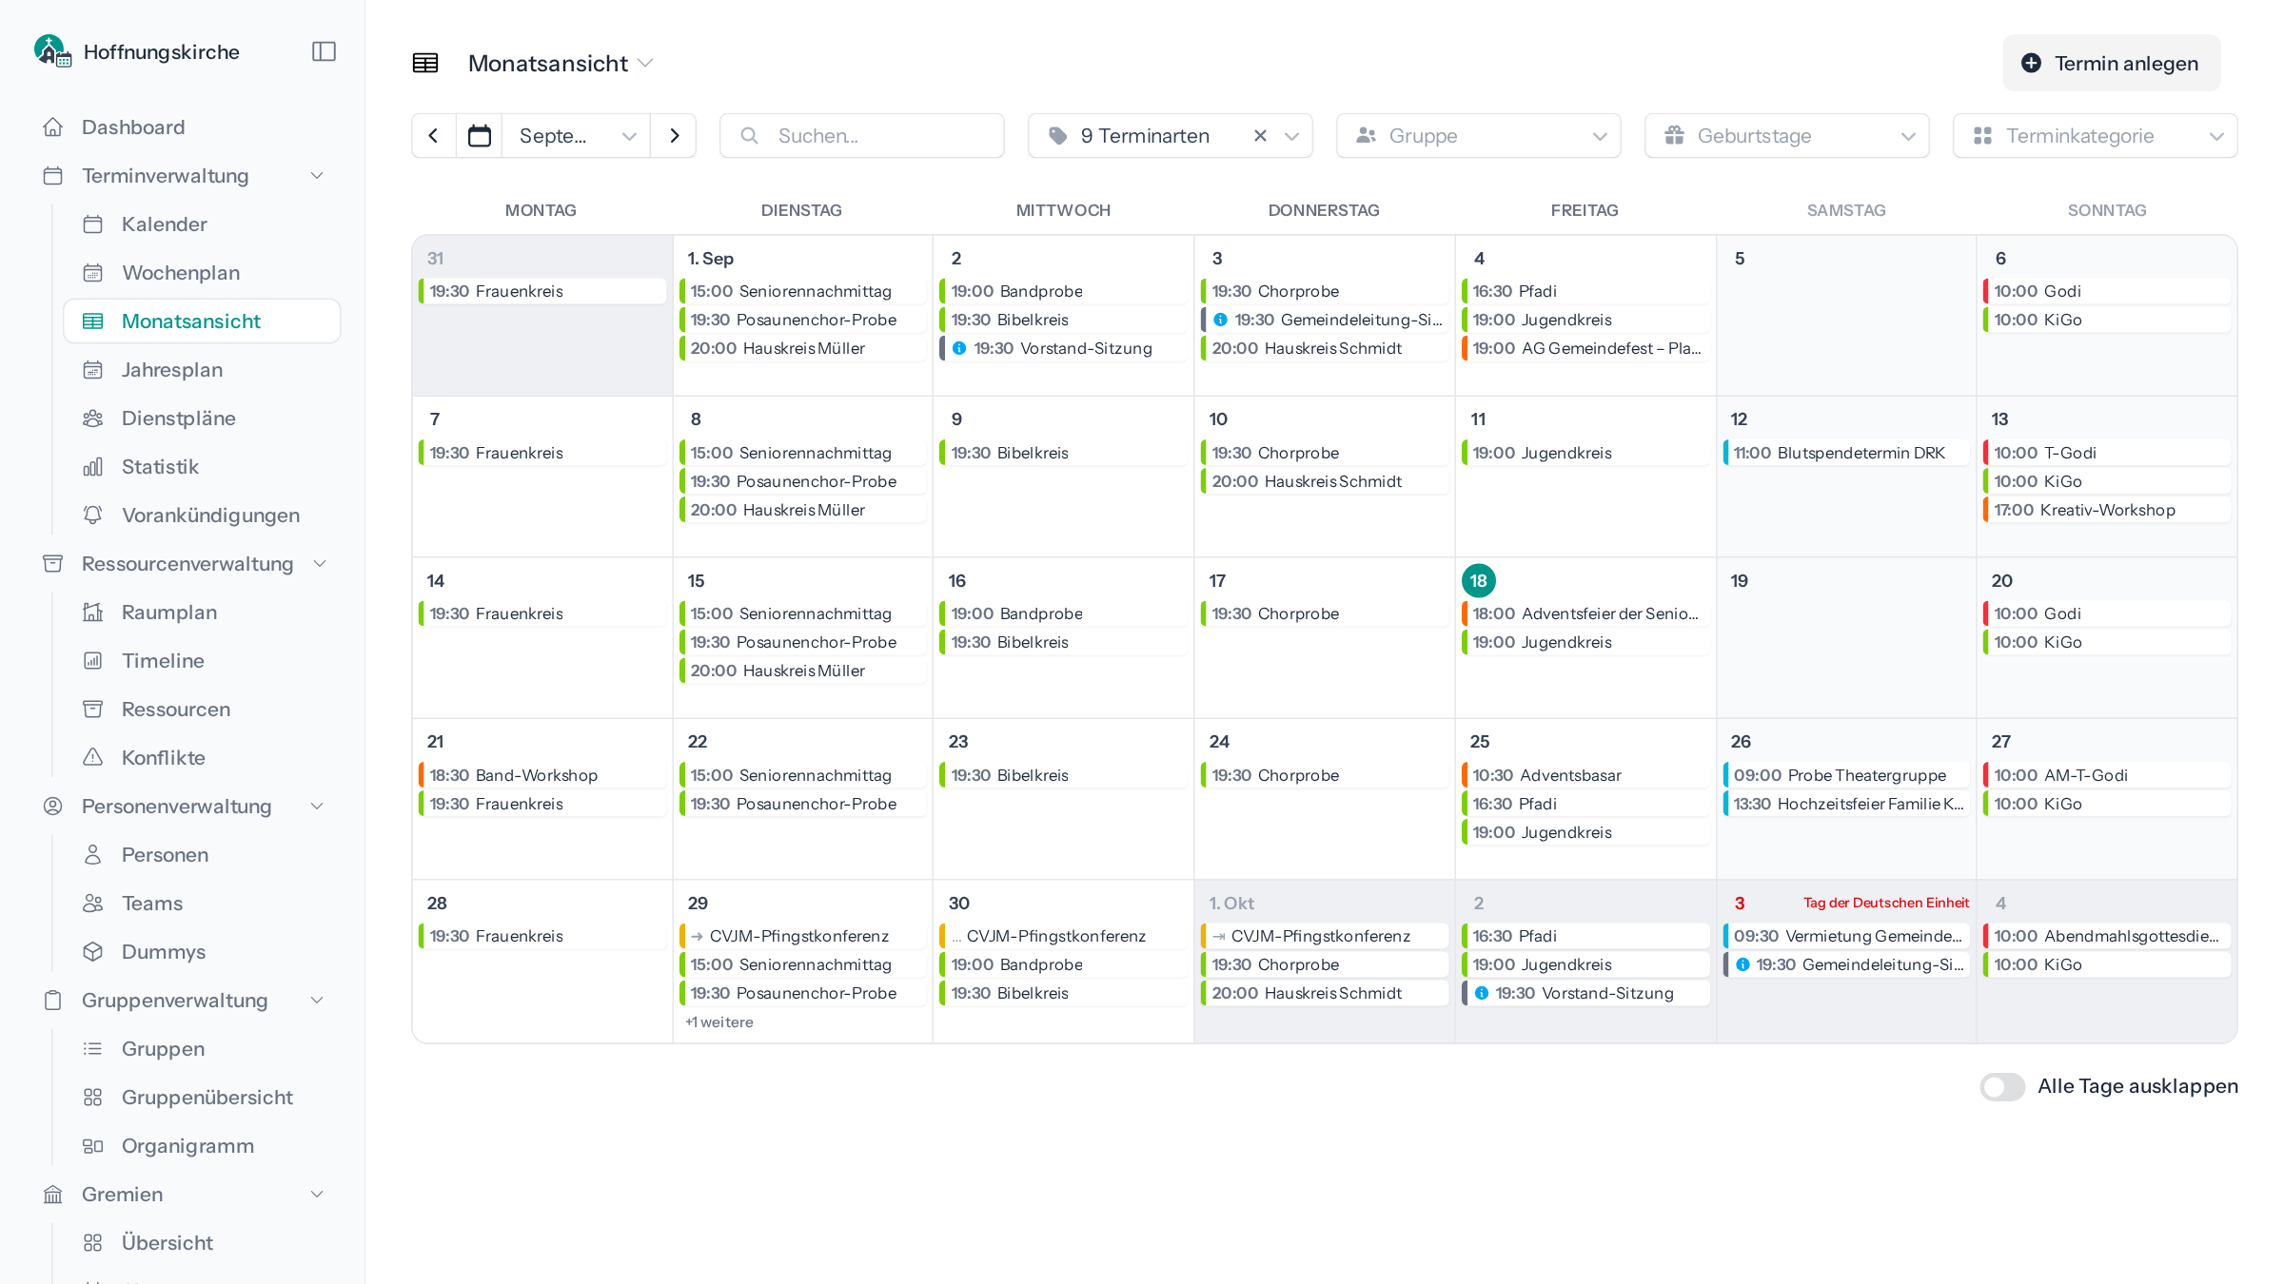
Task: Clear the 9 Terminarten filter
Action: click(x=1260, y=136)
